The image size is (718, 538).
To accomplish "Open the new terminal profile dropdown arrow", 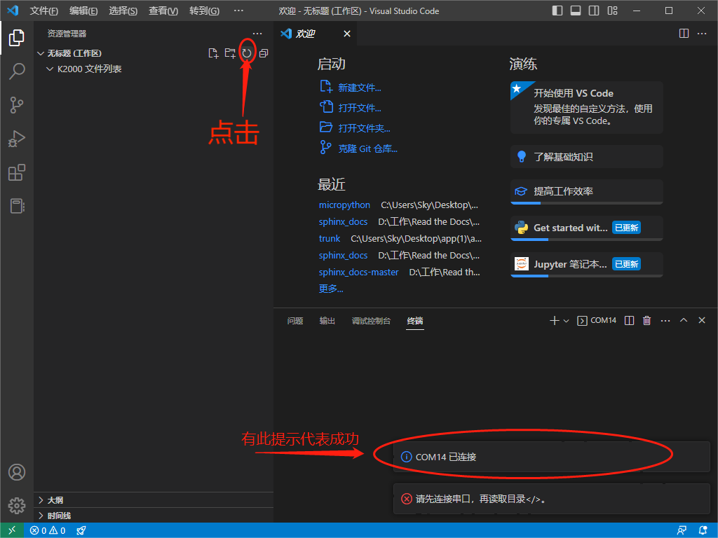I will (x=567, y=321).
